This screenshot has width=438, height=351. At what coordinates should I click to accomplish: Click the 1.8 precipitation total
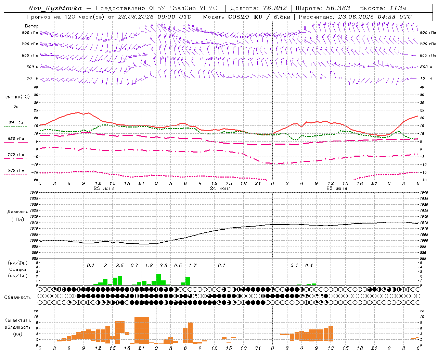pos(149,266)
